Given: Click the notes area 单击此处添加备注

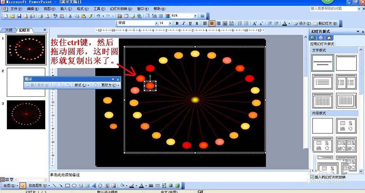Looking at the screenshot, I should (x=65, y=175).
